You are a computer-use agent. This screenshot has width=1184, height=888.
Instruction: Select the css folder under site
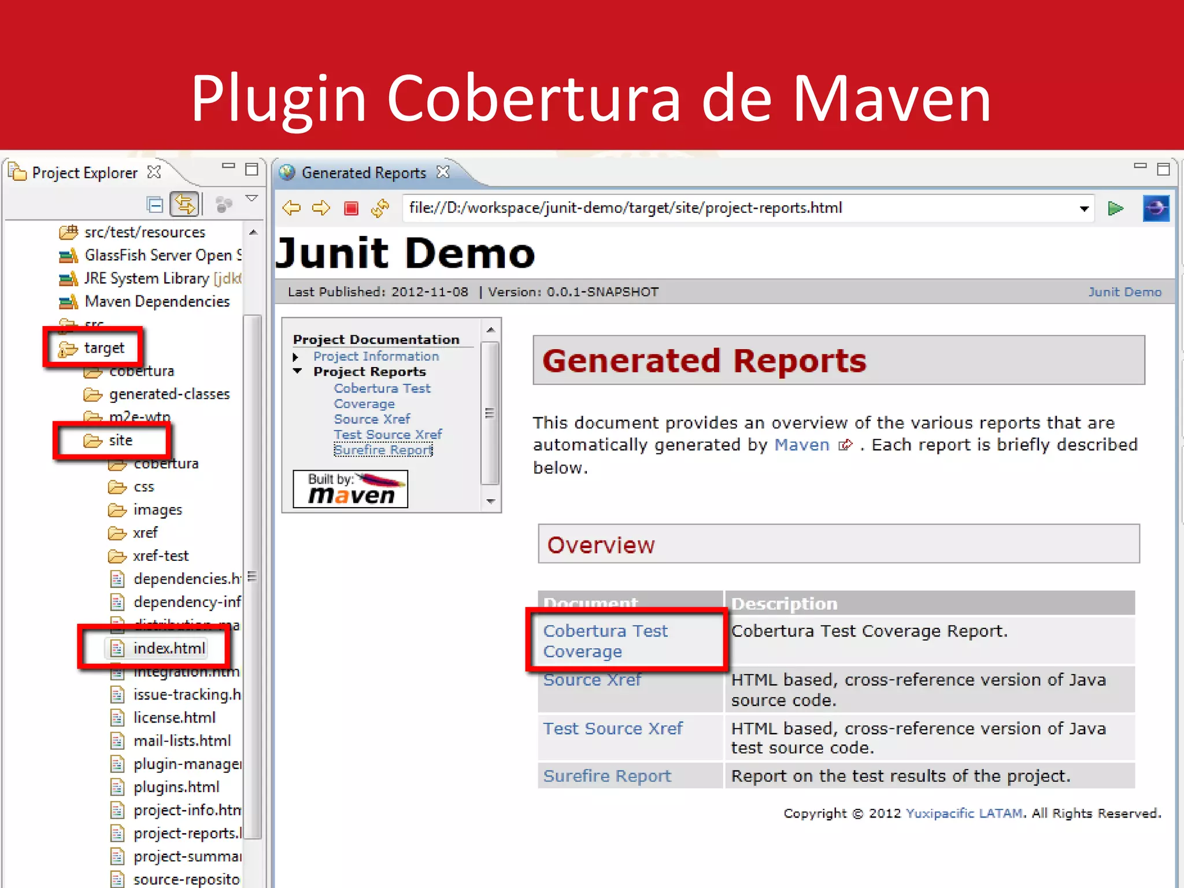pos(131,487)
